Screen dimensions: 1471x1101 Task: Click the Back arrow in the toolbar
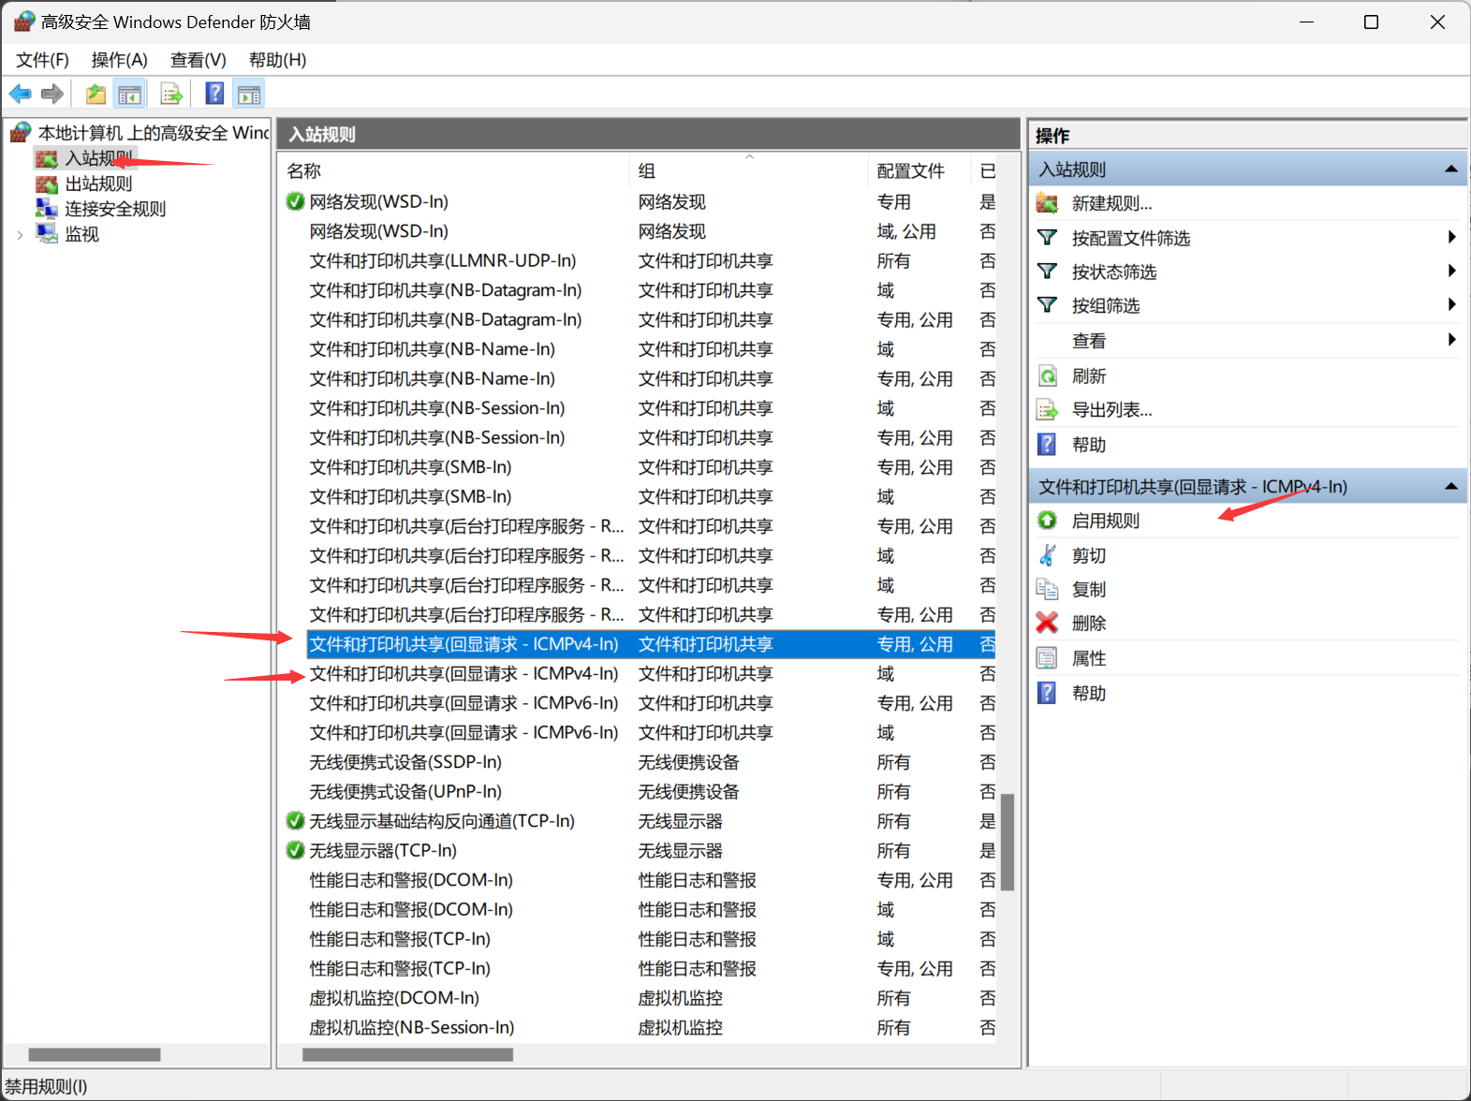[x=20, y=94]
